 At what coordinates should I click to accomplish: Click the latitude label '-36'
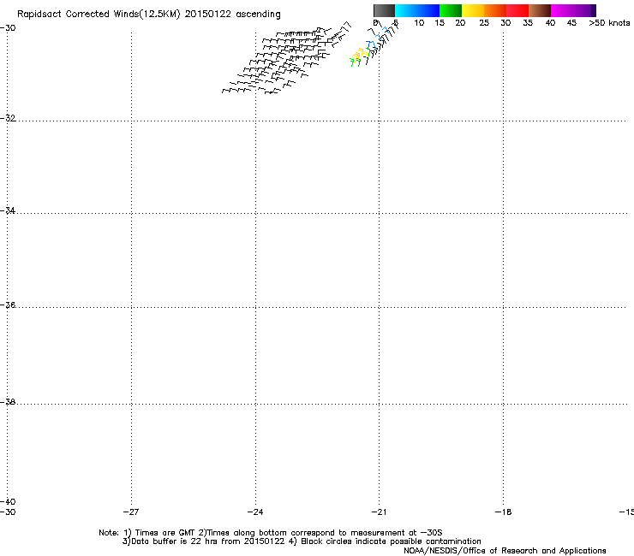click(x=8, y=305)
